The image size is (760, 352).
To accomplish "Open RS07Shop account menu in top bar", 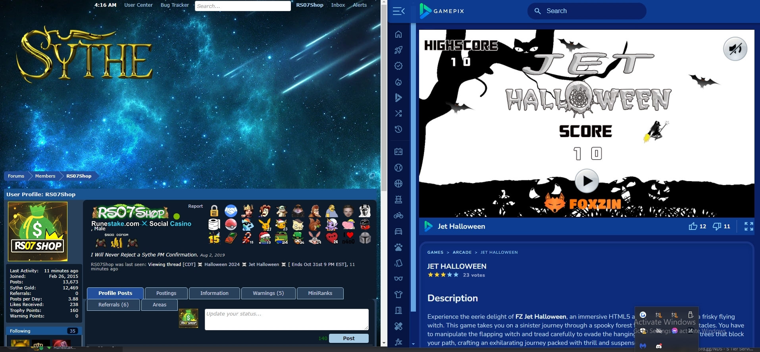I will tap(310, 5).
